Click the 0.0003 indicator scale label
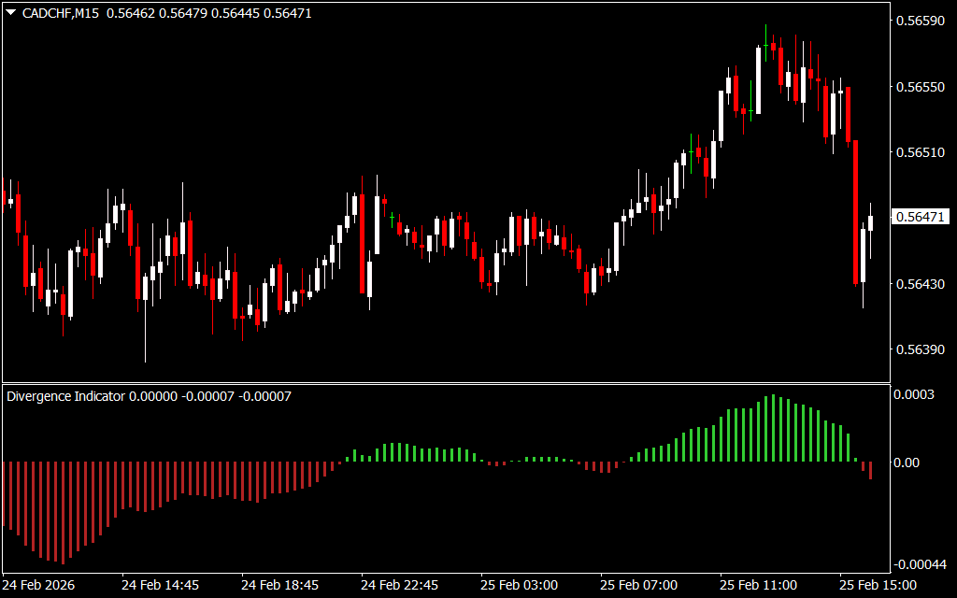Screen dimensions: 957x598 (x=916, y=395)
